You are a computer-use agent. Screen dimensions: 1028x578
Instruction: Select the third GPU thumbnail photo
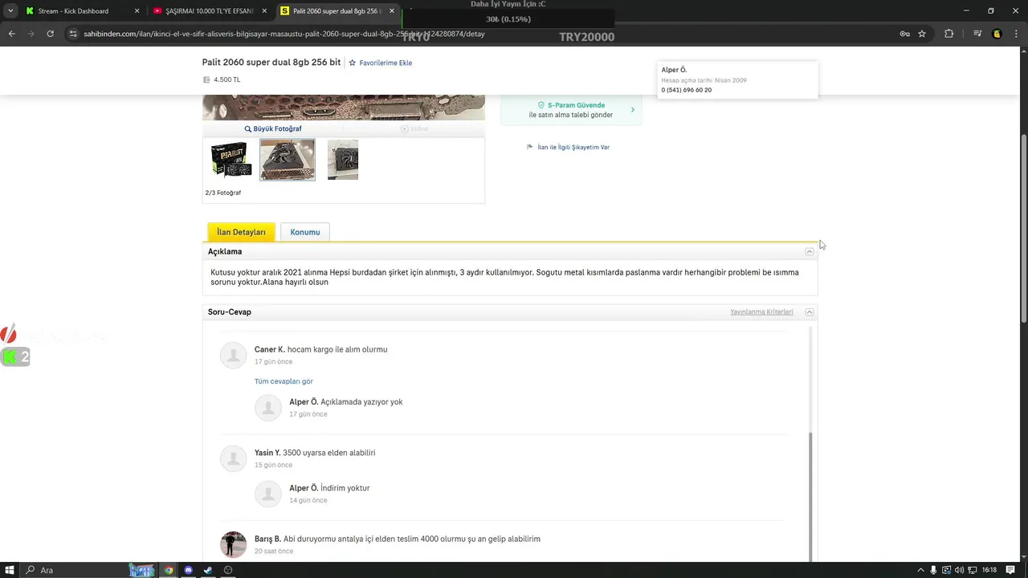343,160
